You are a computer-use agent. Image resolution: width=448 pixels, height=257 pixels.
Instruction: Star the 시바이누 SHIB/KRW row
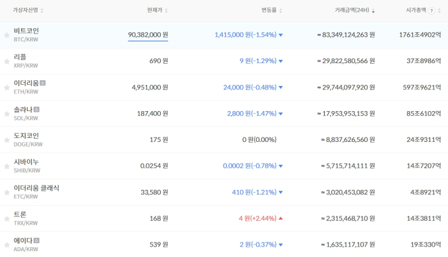7,166
